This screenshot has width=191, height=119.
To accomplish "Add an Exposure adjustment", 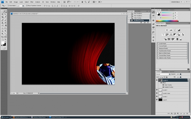I will (179, 30).
